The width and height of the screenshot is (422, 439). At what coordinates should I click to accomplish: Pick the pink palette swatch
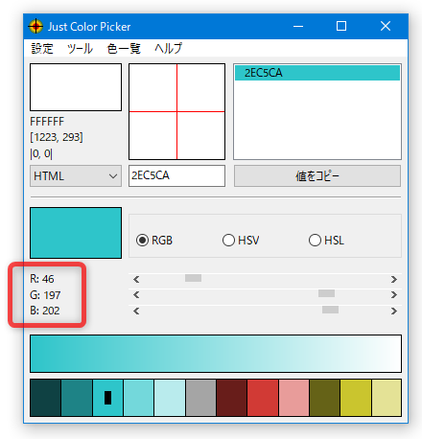293,398
